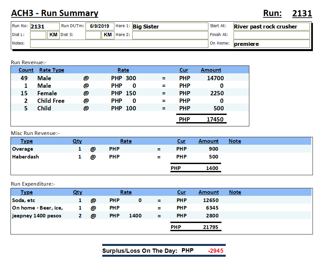The image size is (324, 260).
Task: Click the On Home field premiere
Action: click(x=271, y=44)
